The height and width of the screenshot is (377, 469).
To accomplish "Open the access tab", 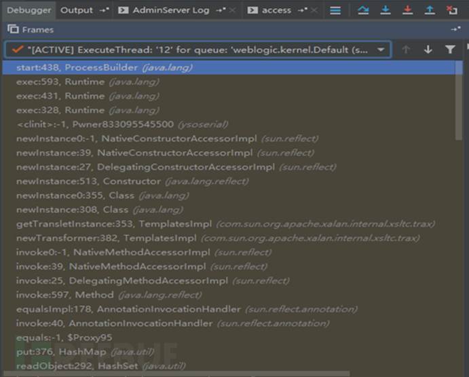I will click(276, 10).
